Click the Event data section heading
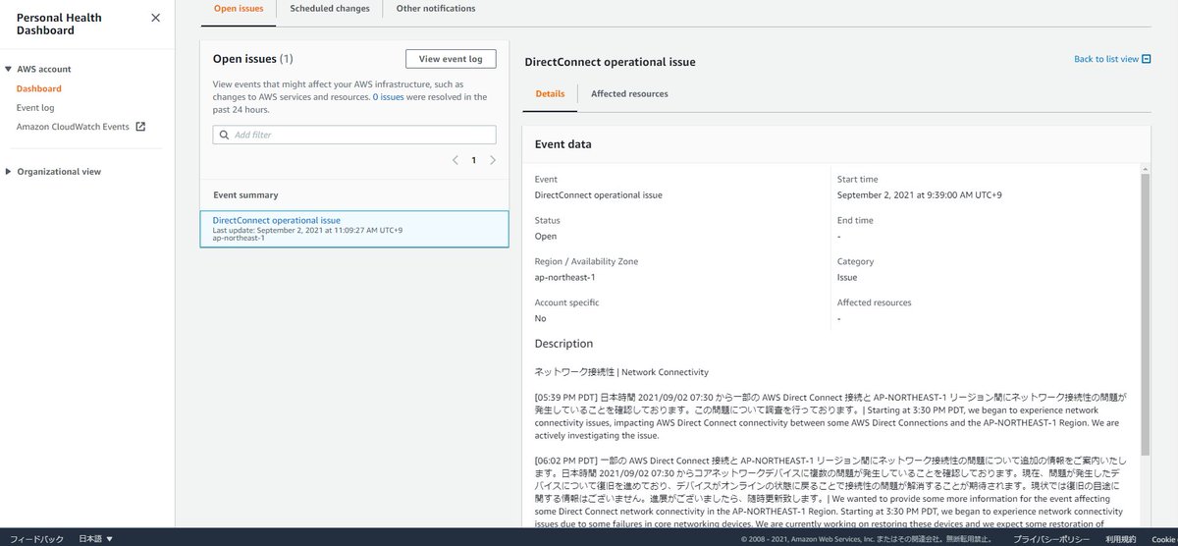This screenshot has height=546, width=1178. [562, 143]
